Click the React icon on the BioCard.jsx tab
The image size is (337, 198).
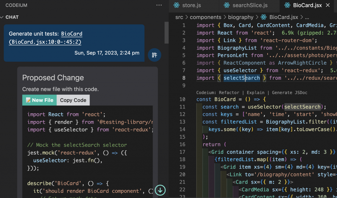click(287, 5)
